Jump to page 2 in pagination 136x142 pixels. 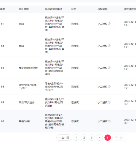tap(84, 138)
